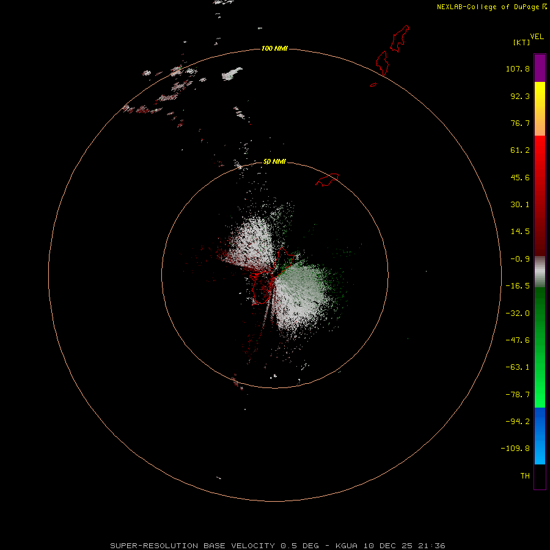Image resolution: width=550 pixels, height=550 pixels.
Task: Click the purple segment of the color bar
Action: 540,68
